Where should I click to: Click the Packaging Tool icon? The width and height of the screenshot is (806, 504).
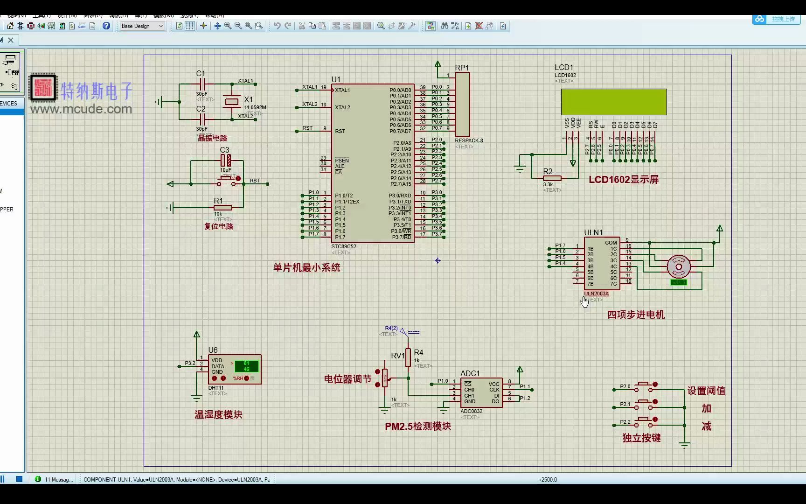click(402, 26)
